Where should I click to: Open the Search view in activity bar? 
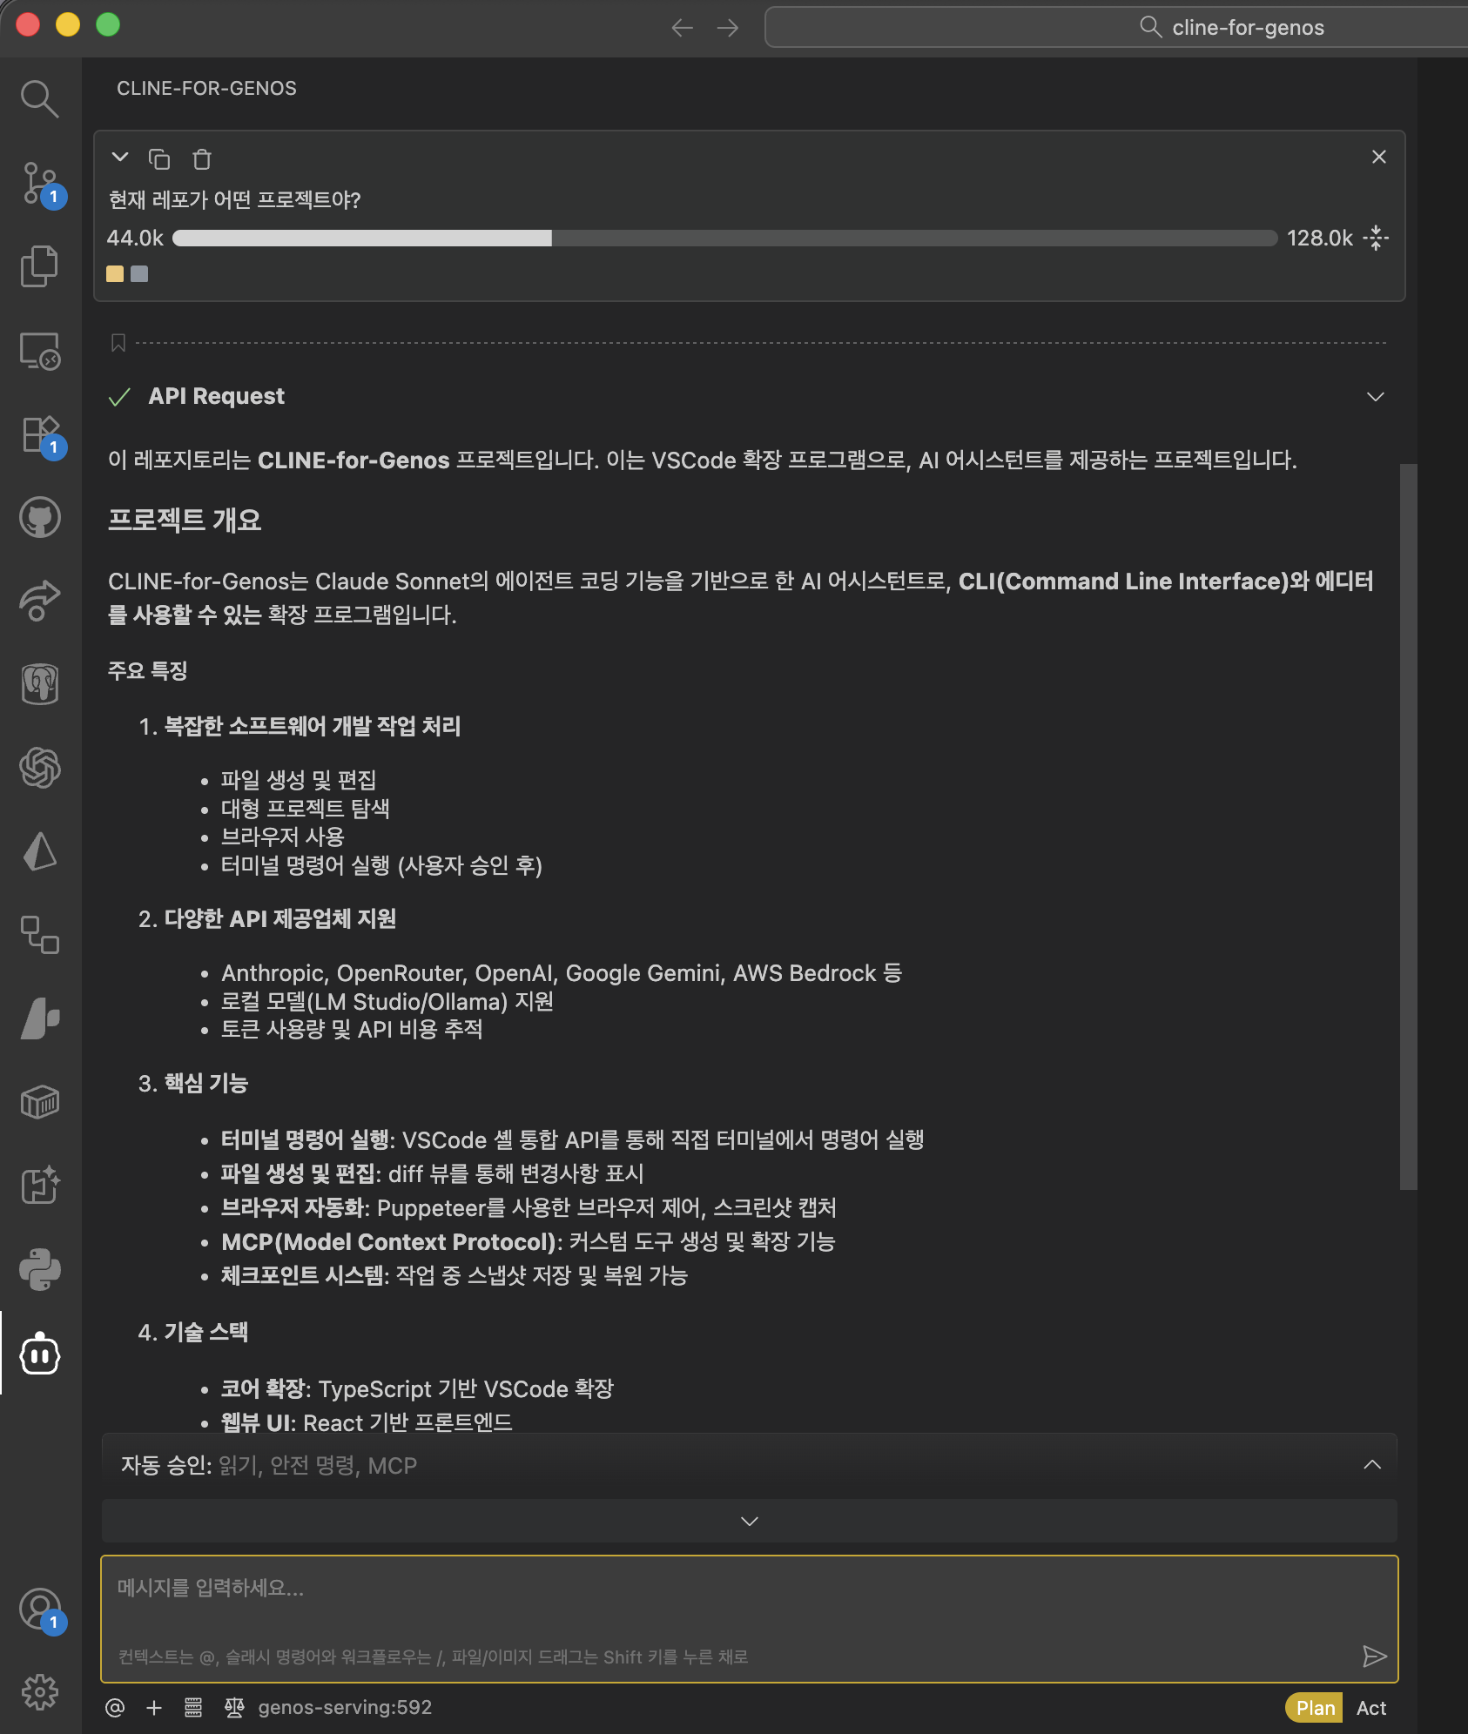[39, 98]
